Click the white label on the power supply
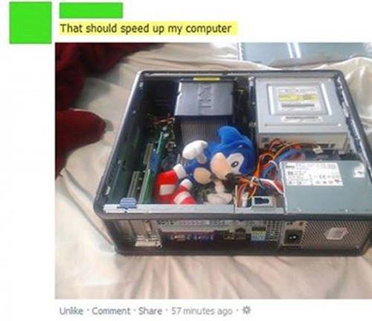Screen dimensions: 372x321 pyautogui.click(x=312, y=174)
